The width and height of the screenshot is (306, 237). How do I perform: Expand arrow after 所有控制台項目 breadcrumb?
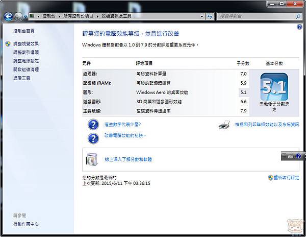point(97,16)
